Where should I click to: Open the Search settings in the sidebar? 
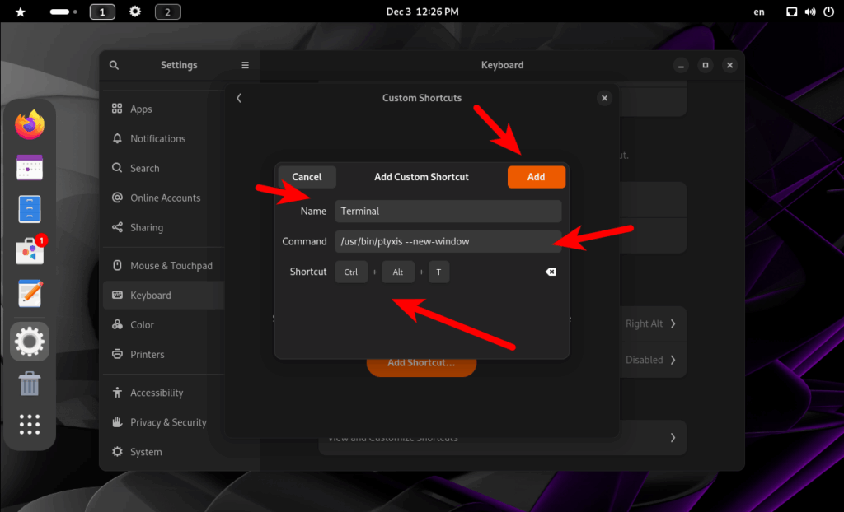click(x=164, y=169)
